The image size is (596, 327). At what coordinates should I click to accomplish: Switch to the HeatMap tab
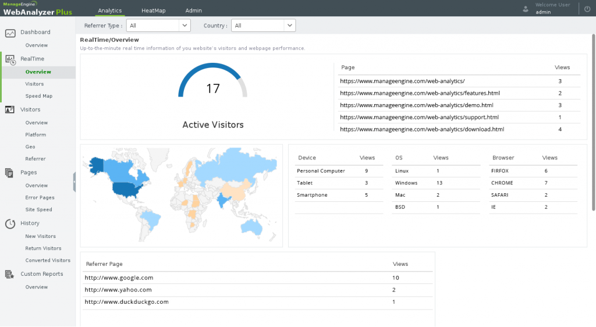coord(154,10)
